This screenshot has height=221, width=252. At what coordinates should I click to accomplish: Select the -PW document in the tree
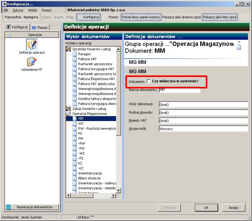click(82, 148)
